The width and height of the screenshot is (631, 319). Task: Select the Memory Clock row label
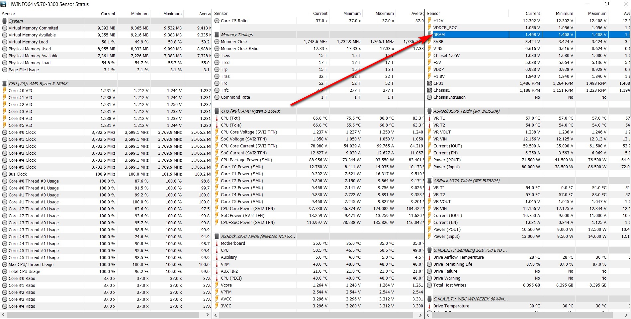click(234, 42)
